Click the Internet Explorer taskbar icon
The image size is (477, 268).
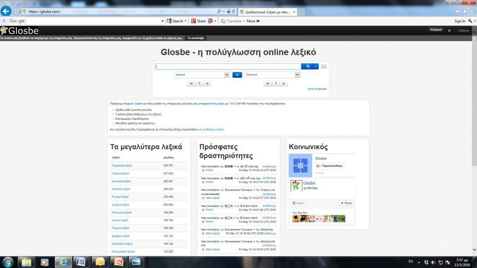pyautogui.click(x=63, y=262)
